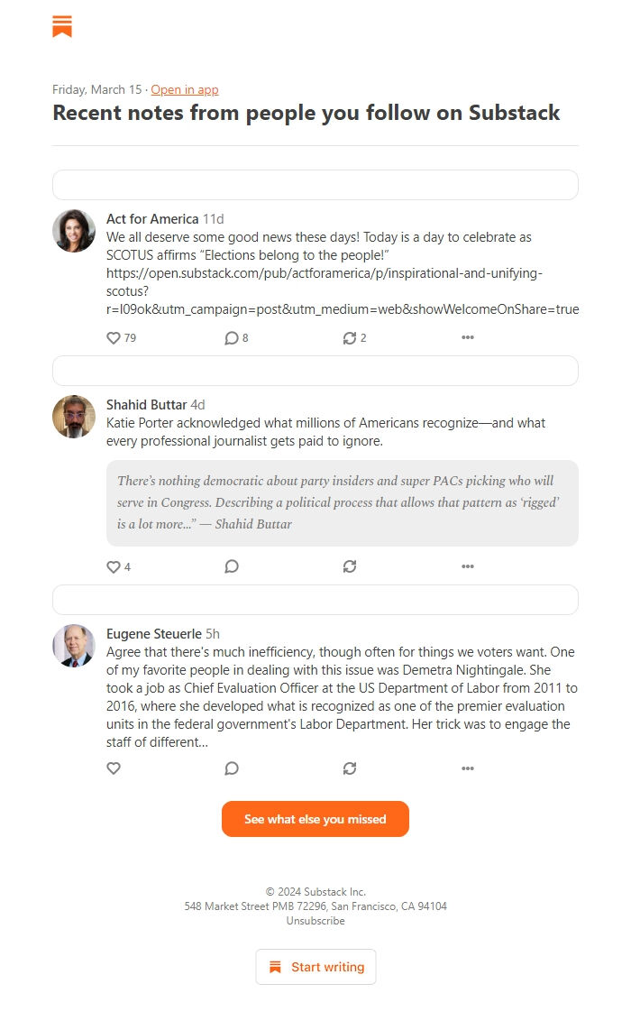Screen dimensions: 631x1030
Task: Restack Act for America's note
Action: 350,338
